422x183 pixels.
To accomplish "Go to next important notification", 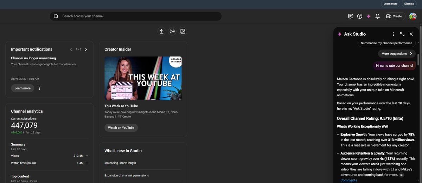I will [x=86, y=49].
